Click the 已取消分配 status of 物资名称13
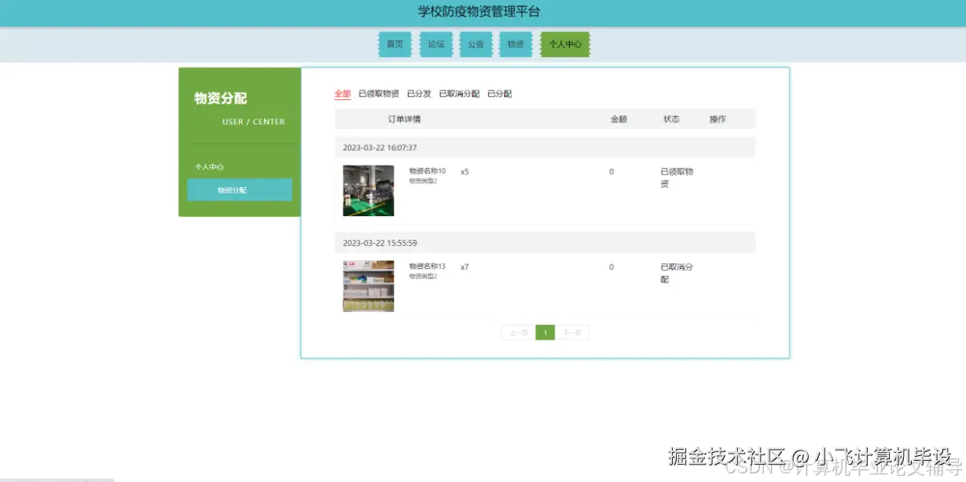Image resolution: width=966 pixels, height=482 pixels. pyautogui.click(x=677, y=273)
